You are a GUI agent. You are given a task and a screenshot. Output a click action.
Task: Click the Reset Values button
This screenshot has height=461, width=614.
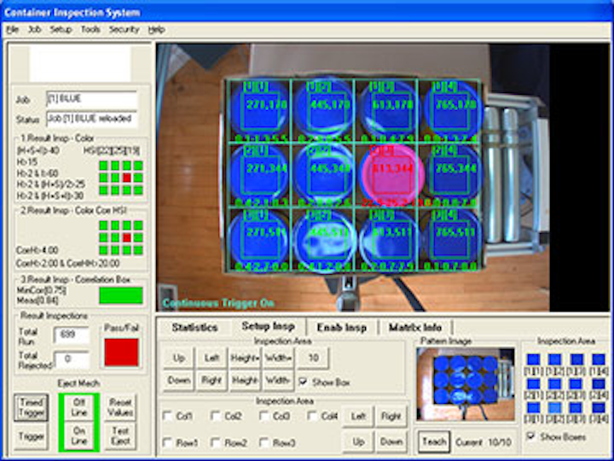120,407
